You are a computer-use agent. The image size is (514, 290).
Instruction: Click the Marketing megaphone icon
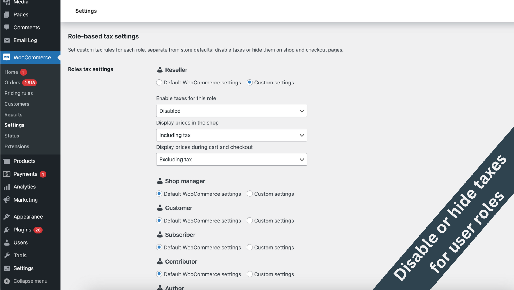click(x=7, y=200)
